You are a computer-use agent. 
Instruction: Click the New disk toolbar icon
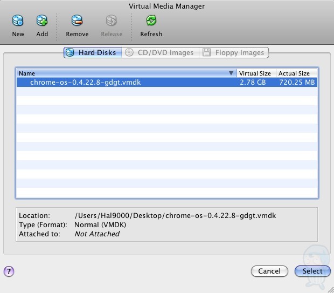click(18, 21)
